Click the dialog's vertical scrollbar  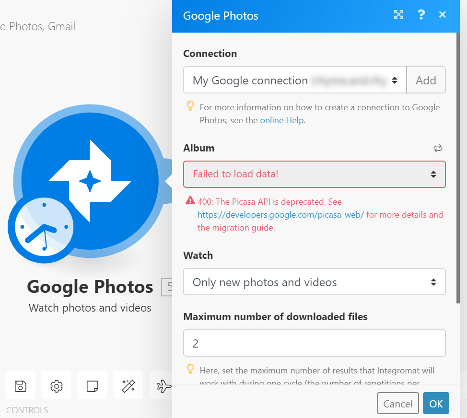click(x=458, y=168)
